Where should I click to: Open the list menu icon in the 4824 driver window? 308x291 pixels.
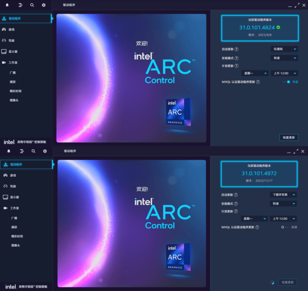[20, 5]
